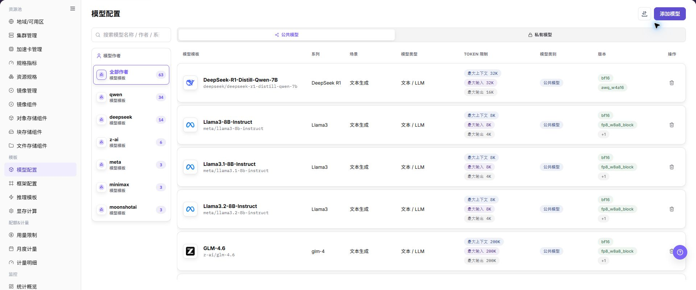The width and height of the screenshot is (696, 290).
Task: Open Llama3.1-8B-Instruct model name
Action: pos(229,164)
